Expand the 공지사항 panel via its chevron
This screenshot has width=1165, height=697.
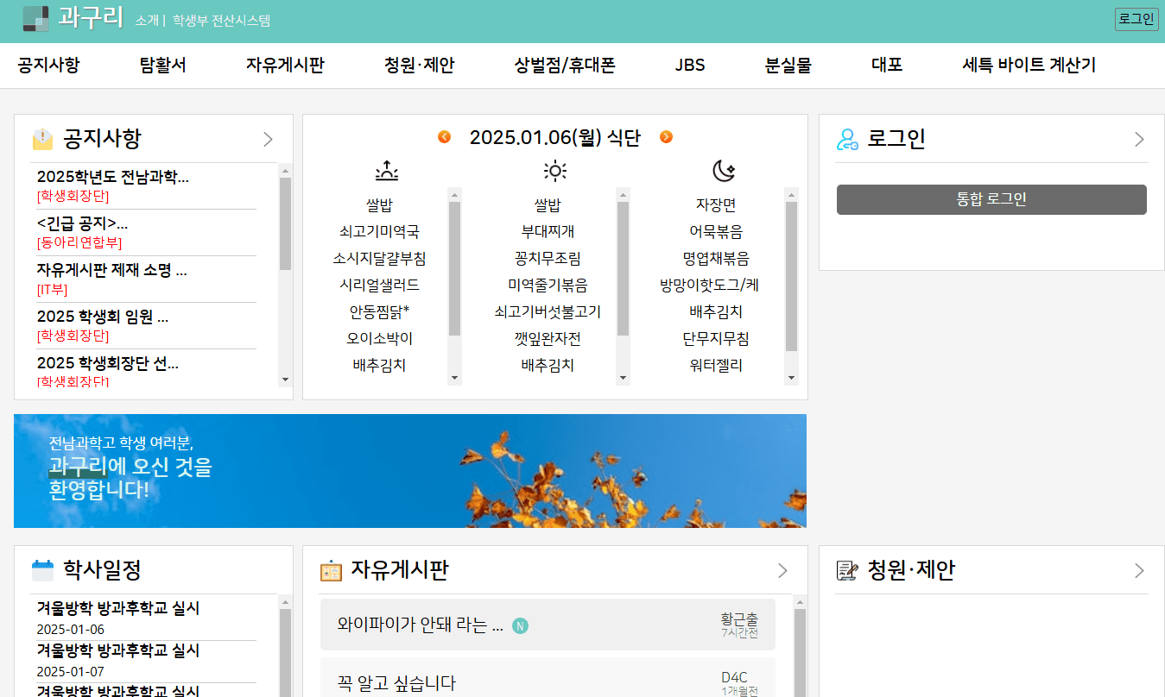click(268, 139)
